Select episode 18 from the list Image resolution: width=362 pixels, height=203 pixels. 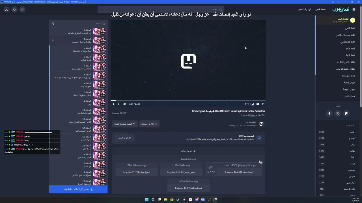(x=79, y=165)
